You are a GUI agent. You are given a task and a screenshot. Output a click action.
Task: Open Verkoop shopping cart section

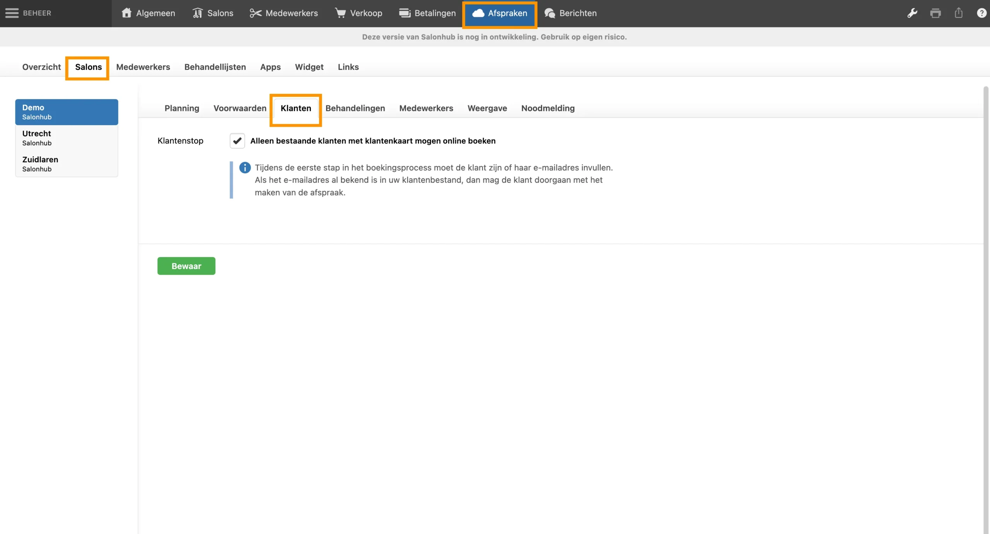point(358,13)
